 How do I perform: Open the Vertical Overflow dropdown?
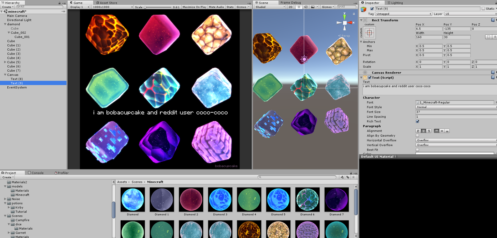[456, 145]
